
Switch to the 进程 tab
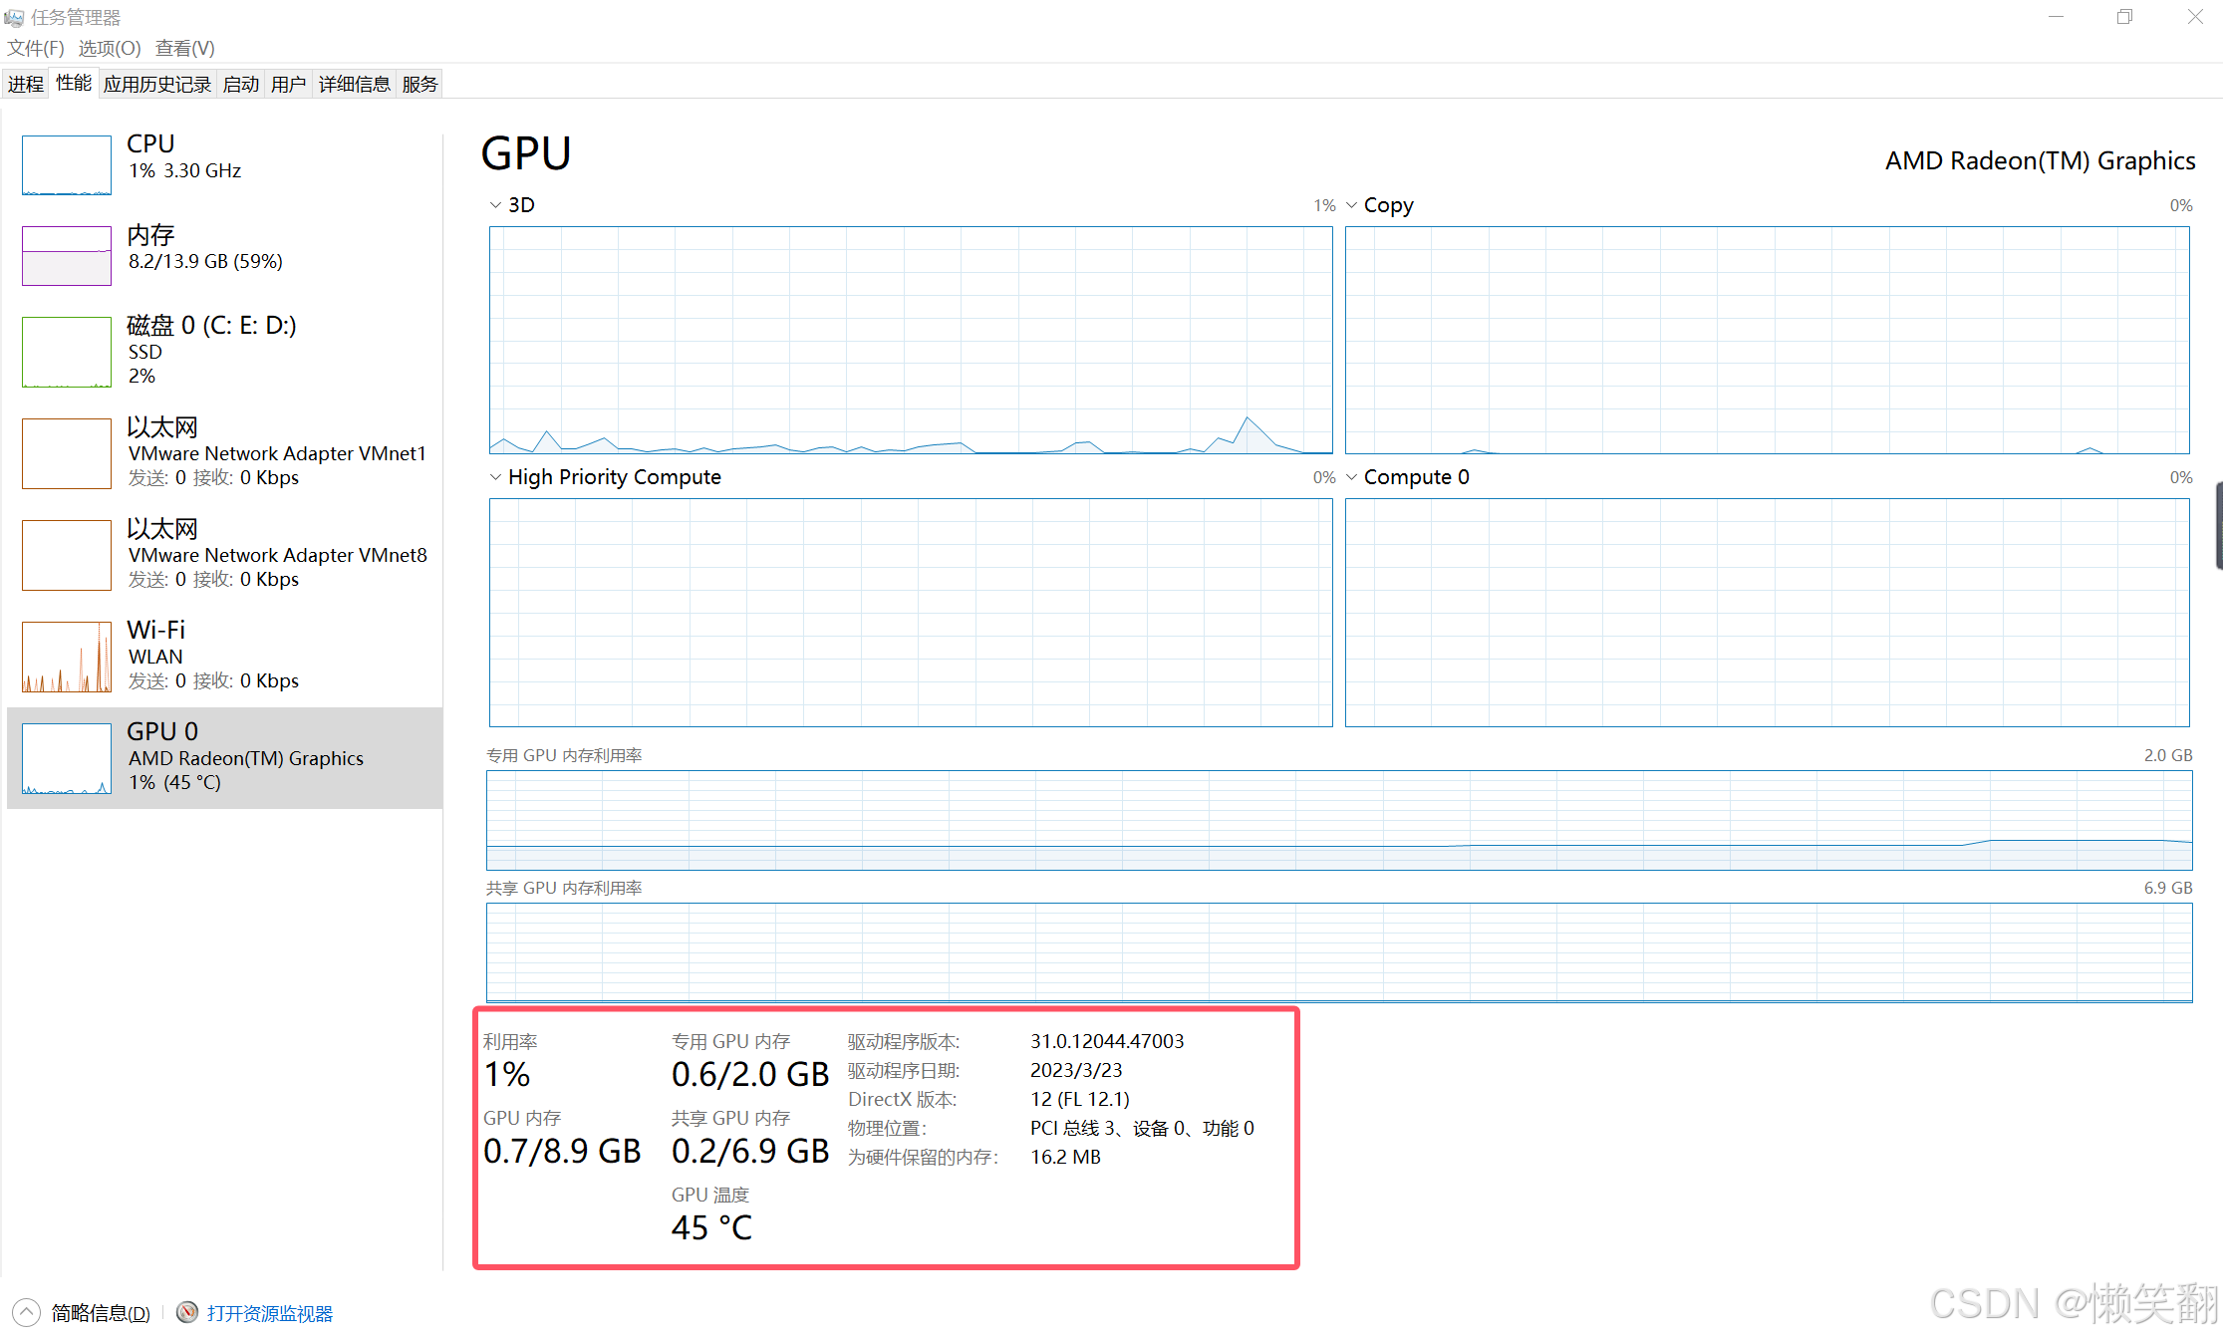click(26, 84)
